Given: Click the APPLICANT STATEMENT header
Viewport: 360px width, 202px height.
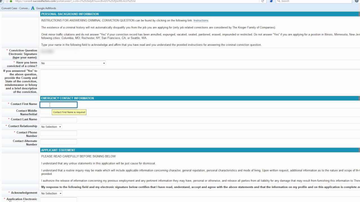Looking at the screenshot, I should pos(200,150).
